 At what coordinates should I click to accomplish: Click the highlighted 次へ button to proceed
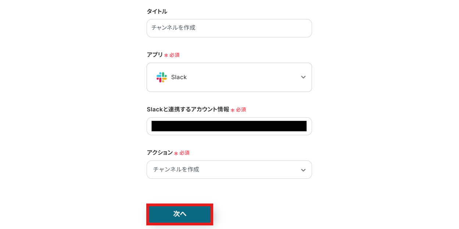180,214
